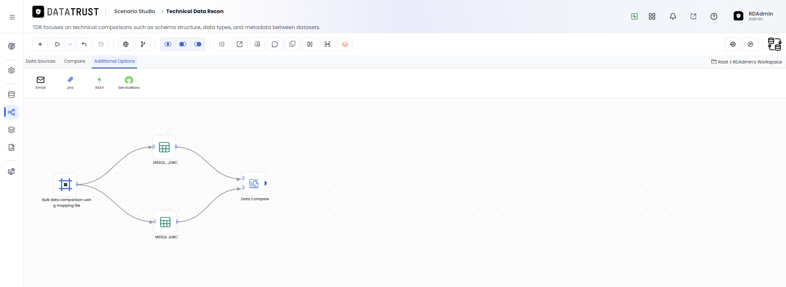Click the database flow icon at toolbar end
Image resolution: width=786 pixels, height=287 pixels.
(774, 44)
